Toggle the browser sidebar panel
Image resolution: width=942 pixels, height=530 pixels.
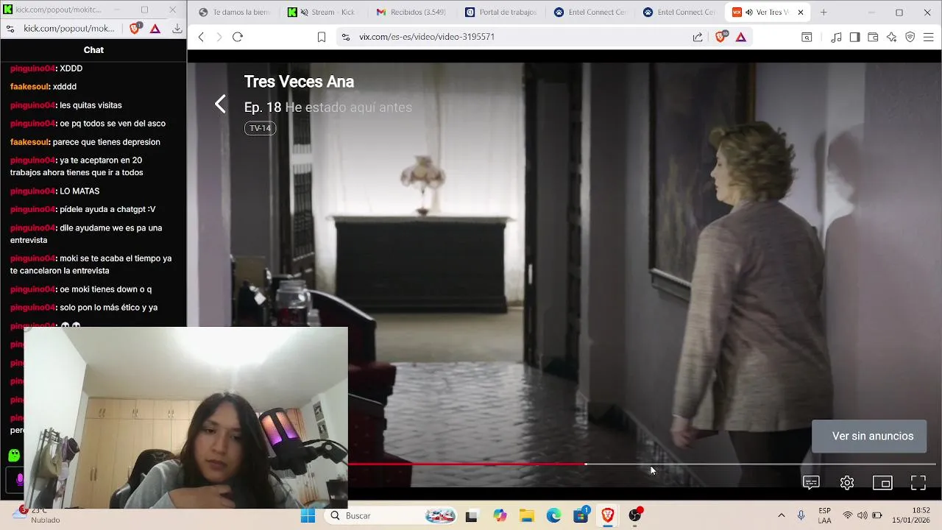854,37
